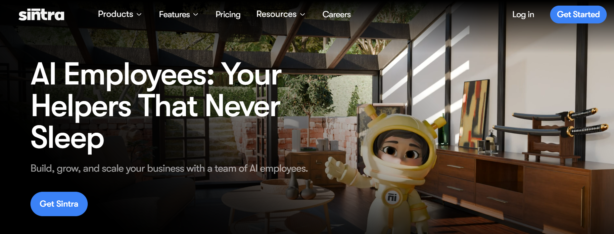Visit the Careers page
Screen dimensions: 614x234
pyautogui.click(x=336, y=15)
